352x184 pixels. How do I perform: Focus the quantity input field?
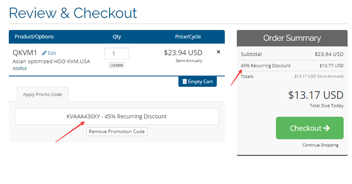point(116,54)
